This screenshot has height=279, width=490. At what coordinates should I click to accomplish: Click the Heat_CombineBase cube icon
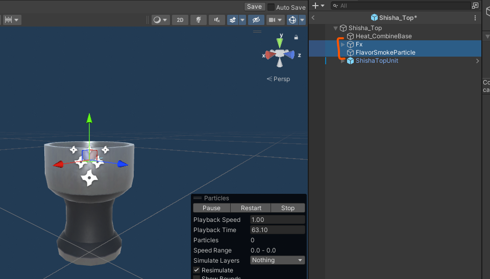pyautogui.click(x=350, y=36)
